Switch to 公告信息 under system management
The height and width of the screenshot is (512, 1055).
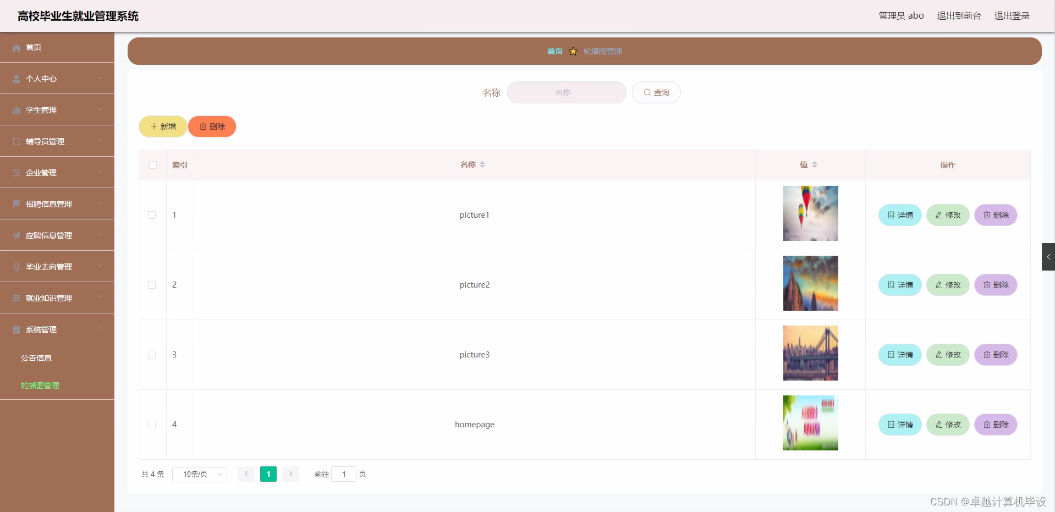(36, 357)
